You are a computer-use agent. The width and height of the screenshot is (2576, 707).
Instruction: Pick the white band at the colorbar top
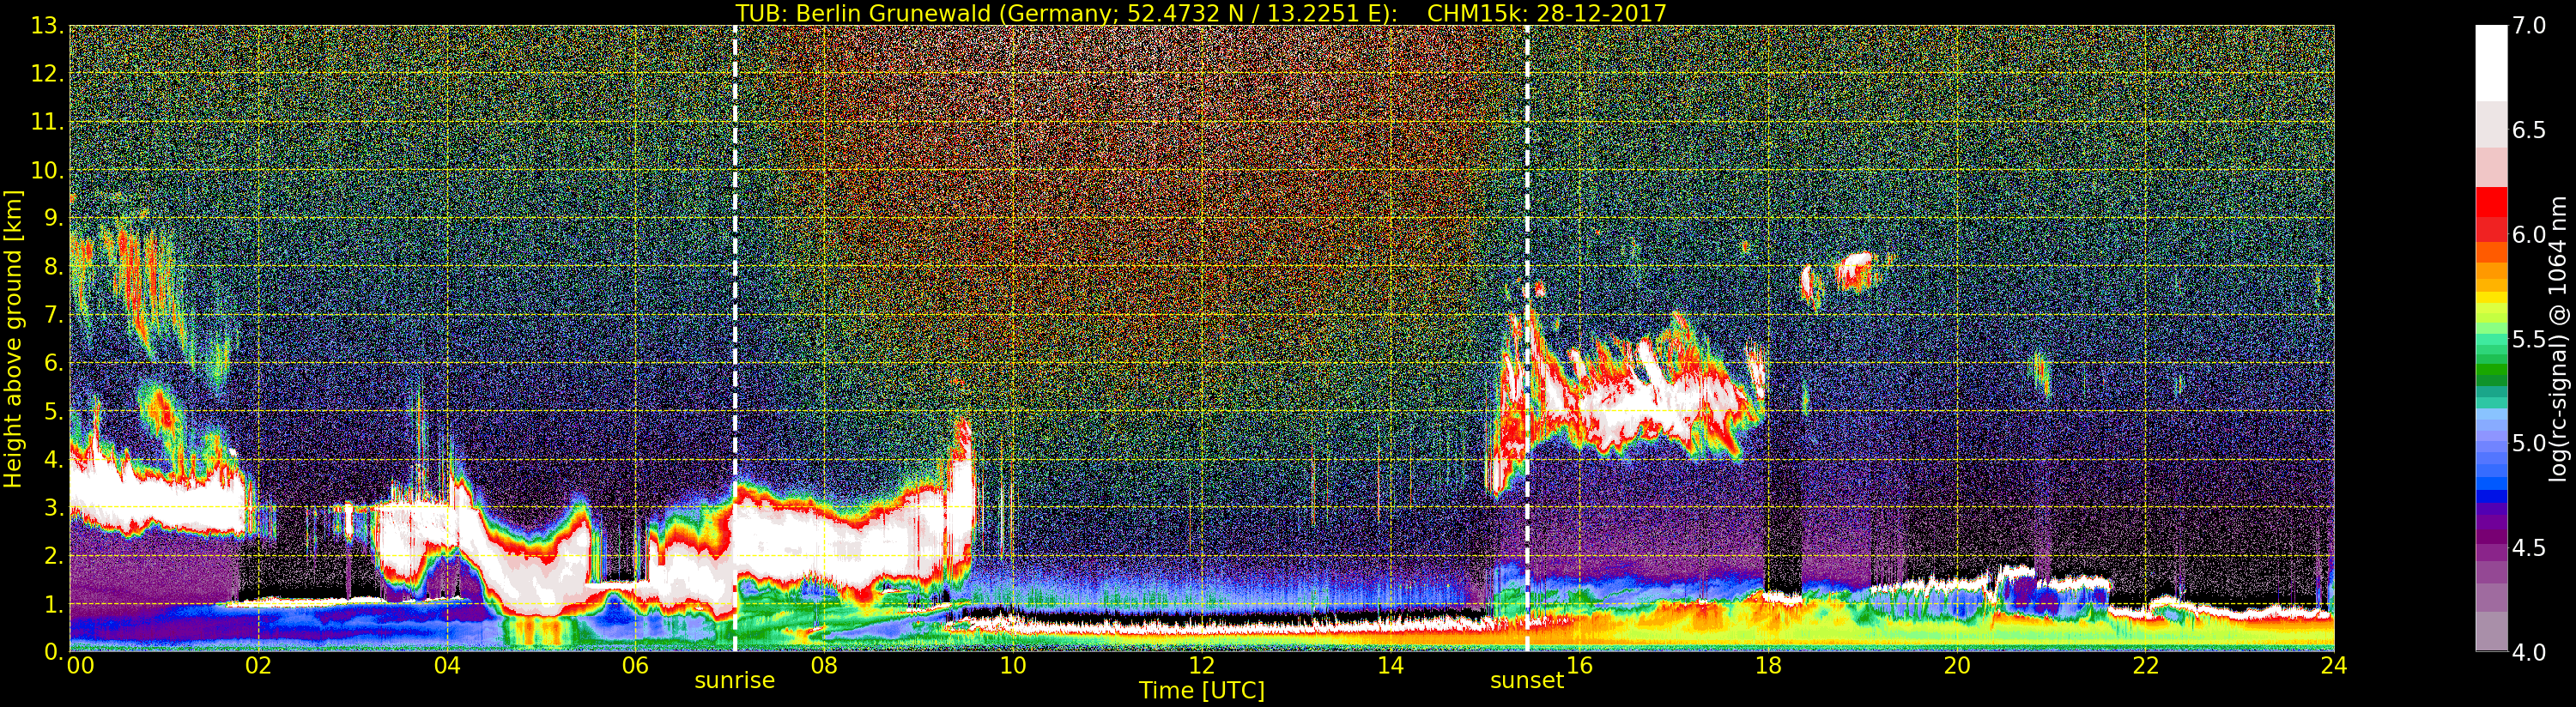(2491, 63)
